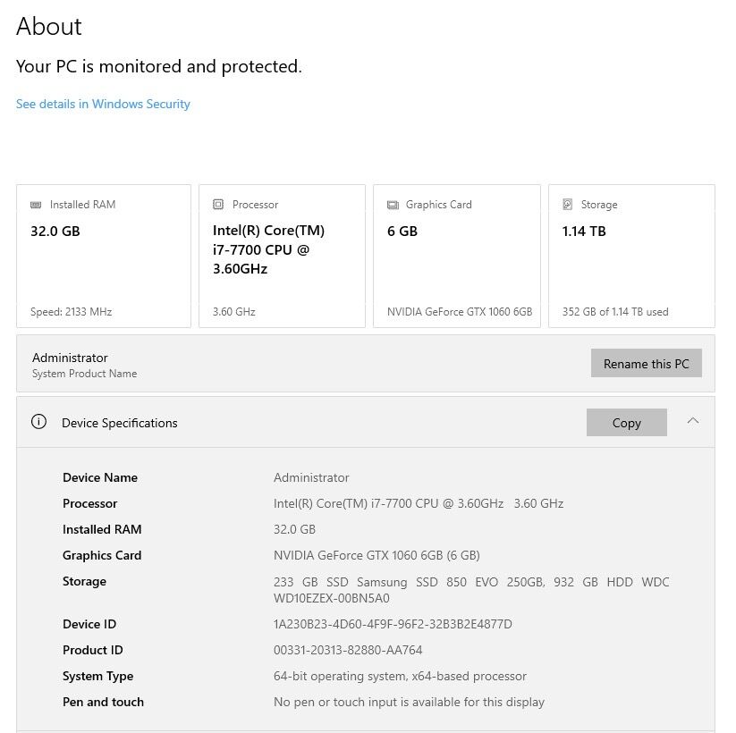Click the Processor chip icon
The image size is (736, 733).
point(218,204)
